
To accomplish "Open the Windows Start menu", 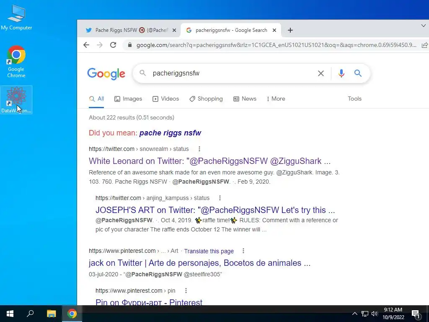I will point(10,314).
